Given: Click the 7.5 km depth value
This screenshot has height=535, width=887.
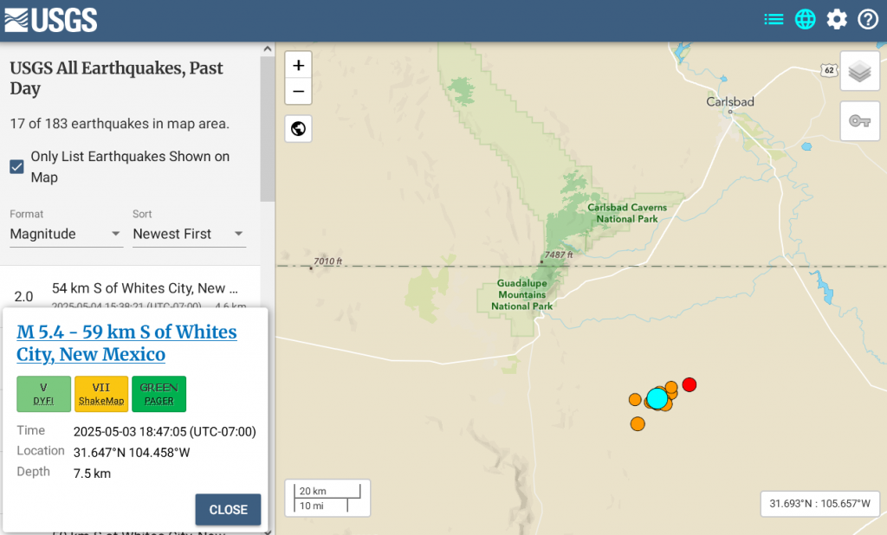Looking at the screenshot, I should (92, 474).
